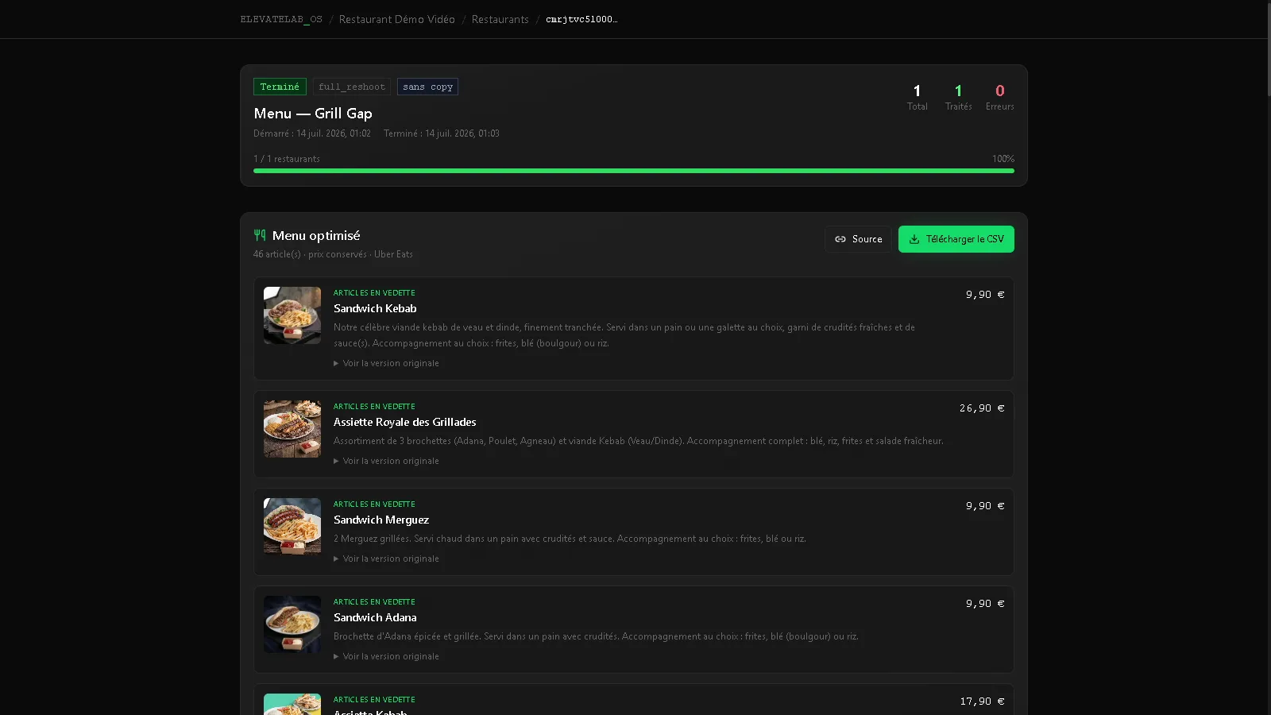Screen dimensions: 1271x715
Task: Open Restaurant Démo Vidéo breadcrumb
Action: (x=396, y=19)
